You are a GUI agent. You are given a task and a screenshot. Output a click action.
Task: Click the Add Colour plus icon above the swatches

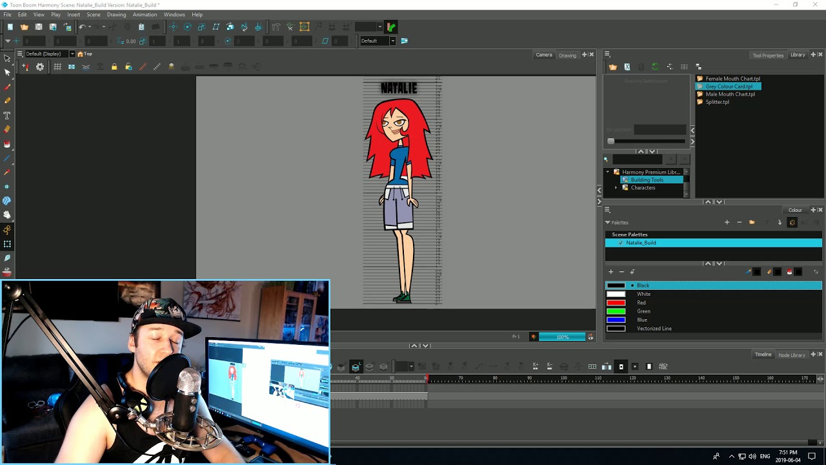[x=610, y=272]
